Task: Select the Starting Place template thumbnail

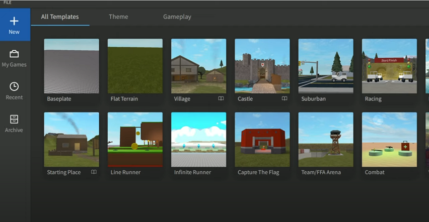Action: (71, 140)
